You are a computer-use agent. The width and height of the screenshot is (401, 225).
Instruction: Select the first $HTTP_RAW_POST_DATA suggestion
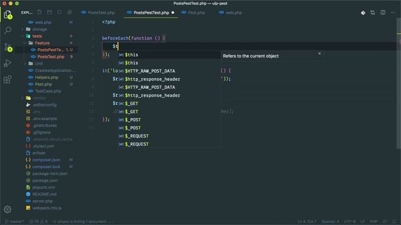pos(169,71)
